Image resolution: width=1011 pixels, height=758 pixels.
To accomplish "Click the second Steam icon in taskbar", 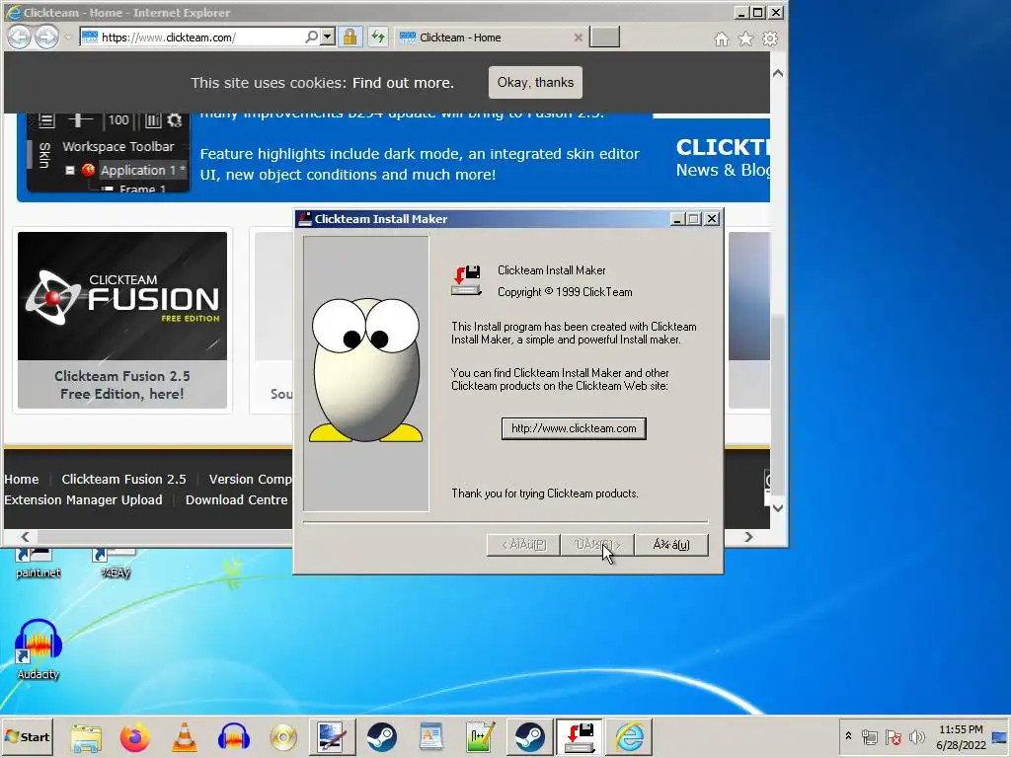I will (529, 737).
